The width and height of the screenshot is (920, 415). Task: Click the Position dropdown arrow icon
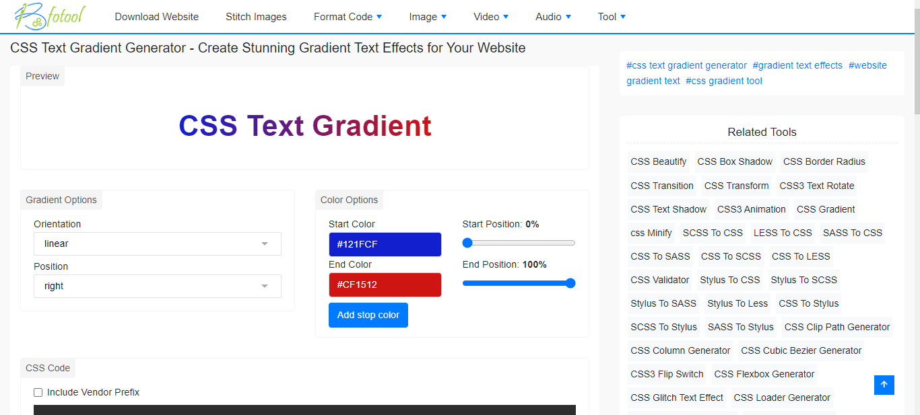(x=265, y=287)
